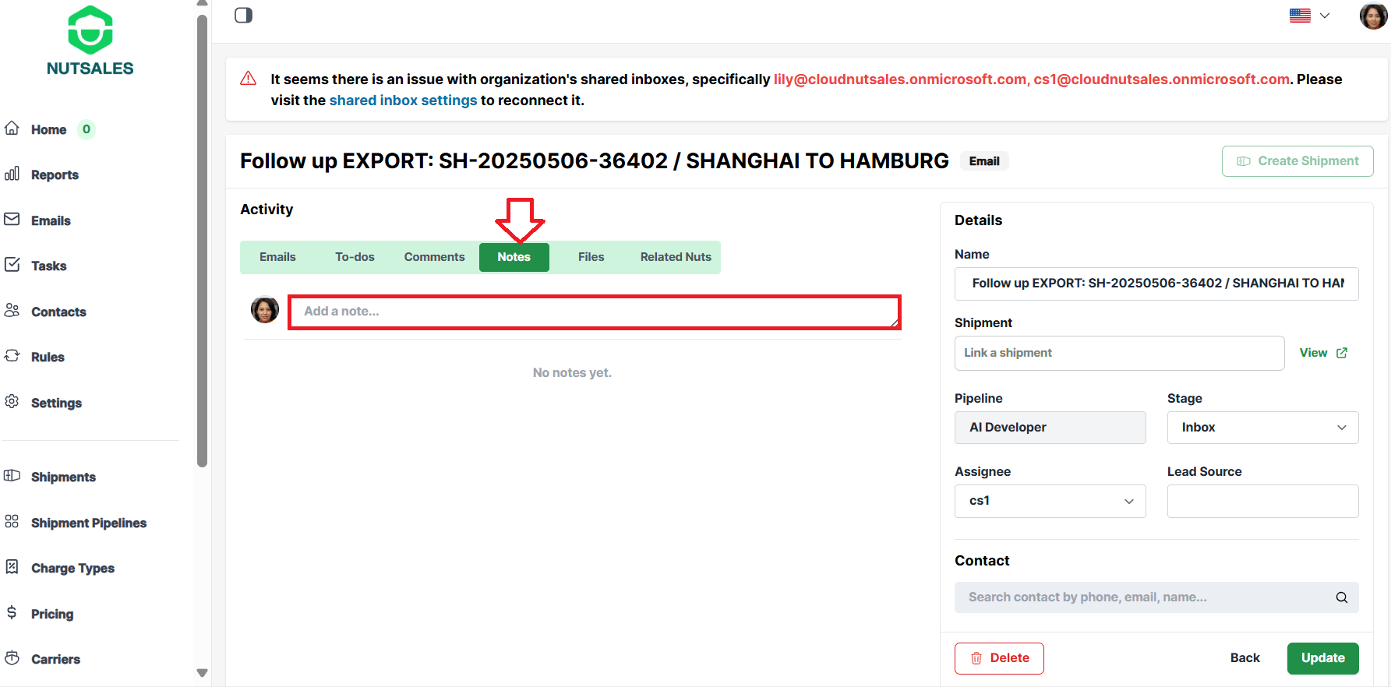
Task: Click the US flag language icon
Action: (x=1300, y=16)
